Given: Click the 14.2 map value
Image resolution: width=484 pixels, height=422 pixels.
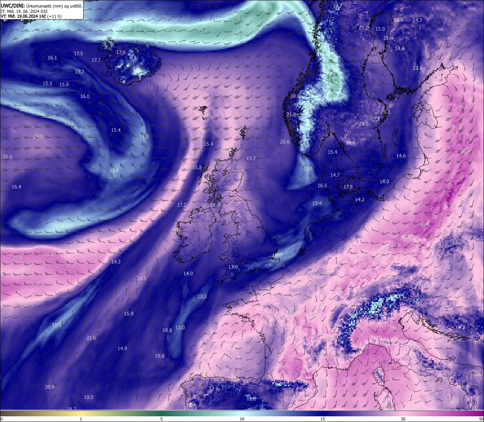Looking at the screenshot, I should point(360,200).
